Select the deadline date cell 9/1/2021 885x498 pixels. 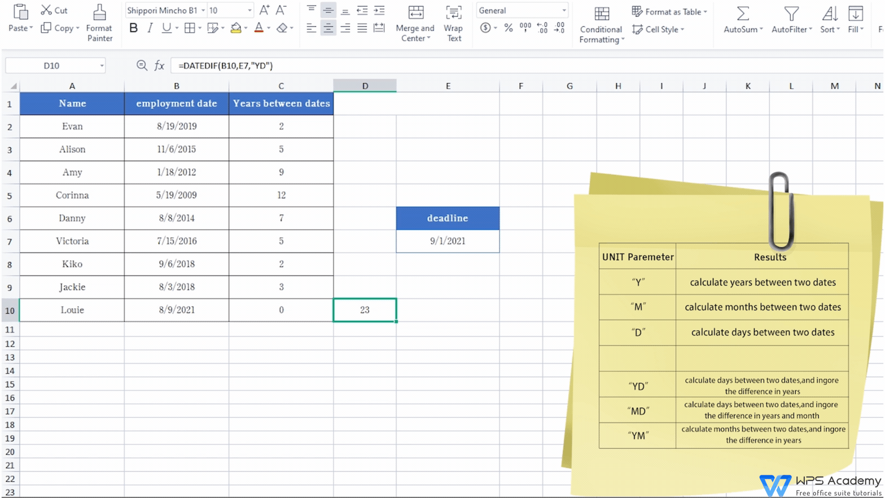point(448,241)
